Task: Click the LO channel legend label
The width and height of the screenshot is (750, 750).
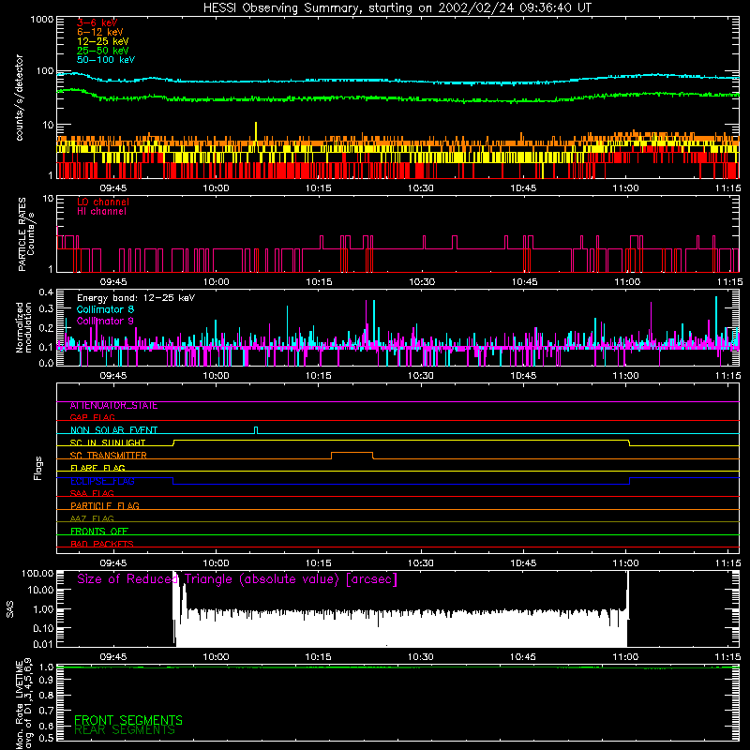Action: [x=103, y=202]
